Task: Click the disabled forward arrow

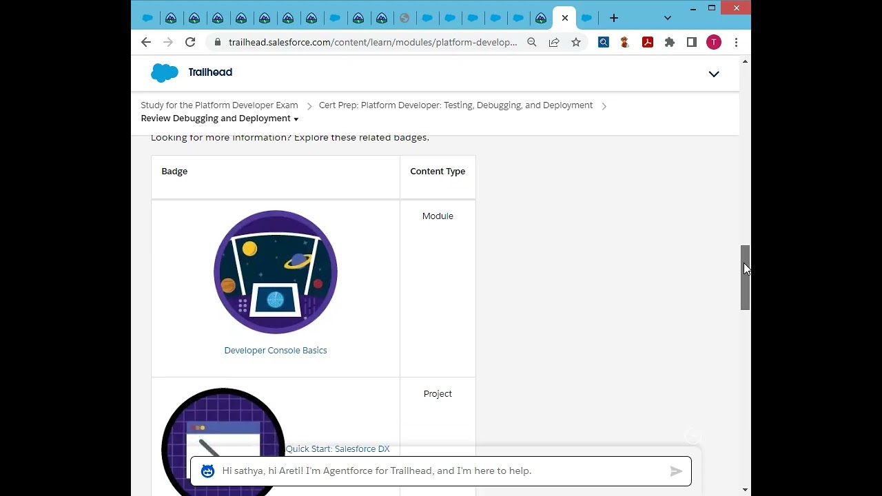Action: (168, 42)
